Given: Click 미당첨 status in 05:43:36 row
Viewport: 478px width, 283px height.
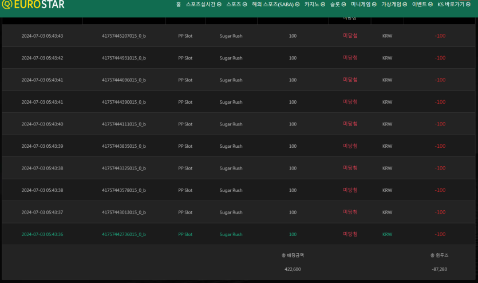Looking at the screenshot, I should pyautogui.click(x=350, y=234).
